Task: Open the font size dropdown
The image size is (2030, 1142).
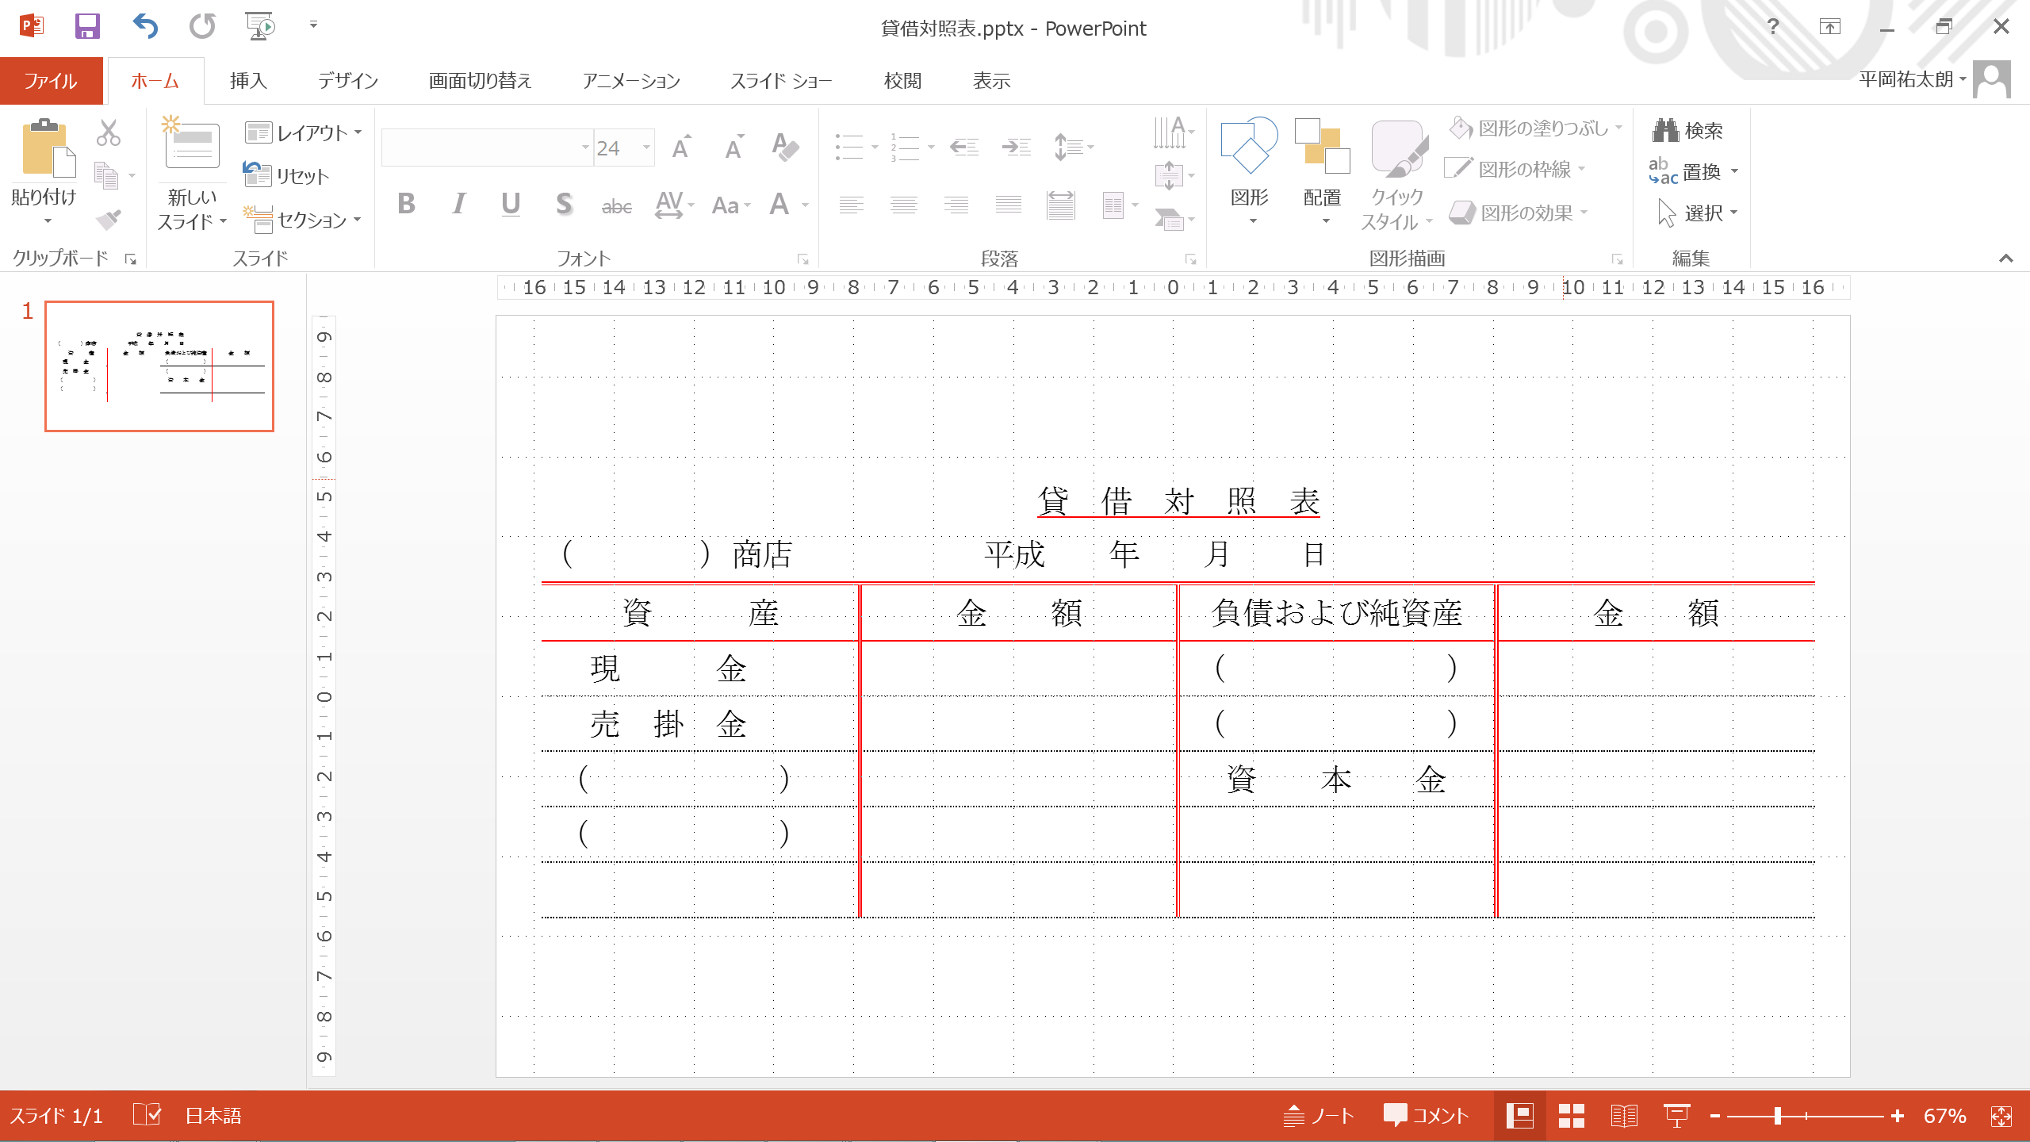Action: [x=646, y=148]
